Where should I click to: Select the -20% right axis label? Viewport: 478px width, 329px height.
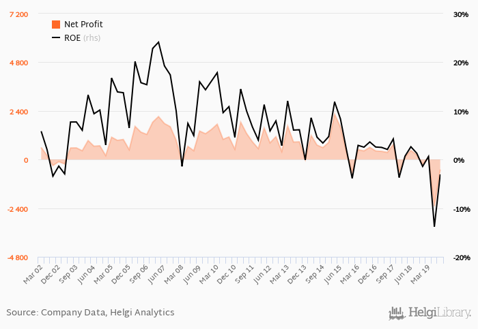[459, 258]
